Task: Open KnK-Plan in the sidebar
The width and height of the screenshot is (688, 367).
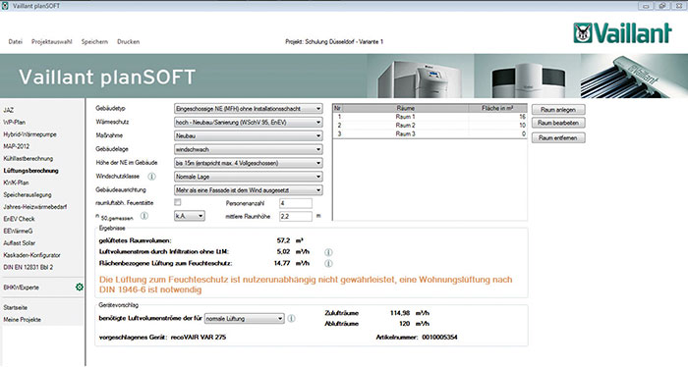Action: [17, 183]
